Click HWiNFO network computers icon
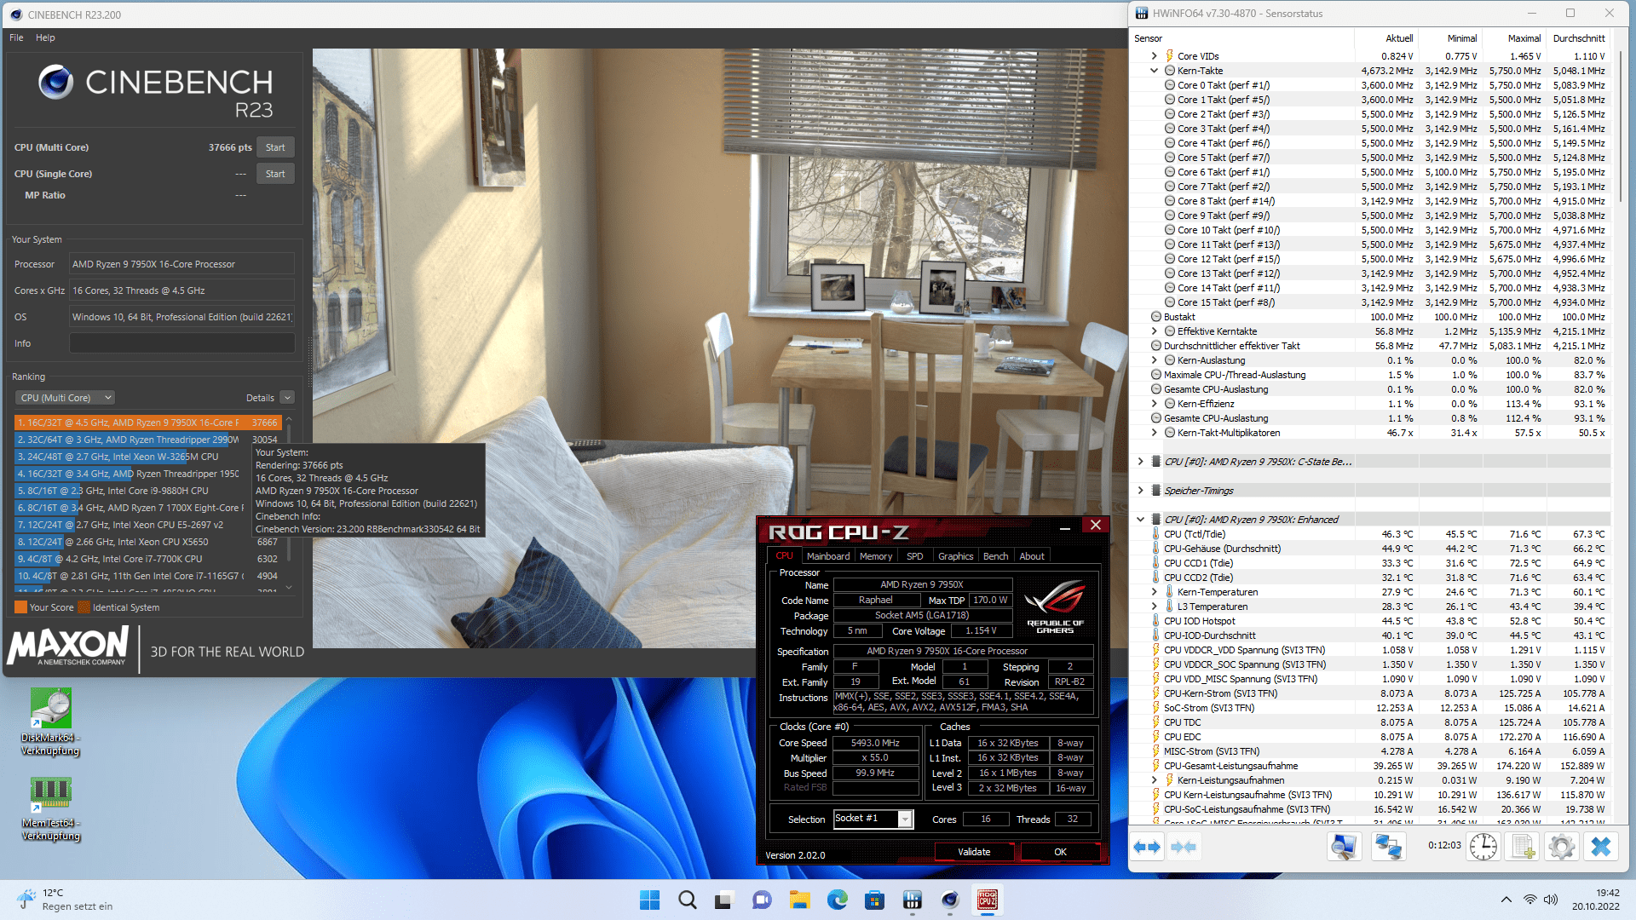Screen dimensions: 1636x920 1388,847
